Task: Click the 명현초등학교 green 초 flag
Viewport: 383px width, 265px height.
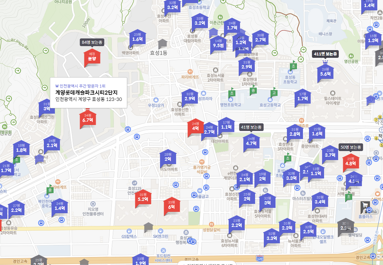Action: coord(232,93)
